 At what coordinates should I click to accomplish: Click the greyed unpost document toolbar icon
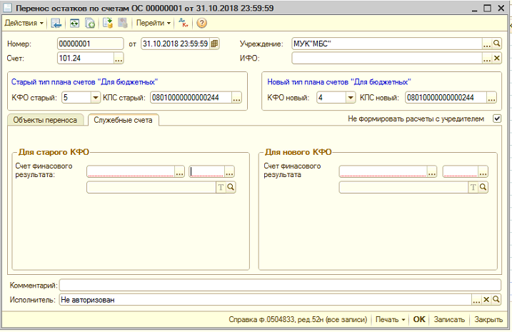123,23
